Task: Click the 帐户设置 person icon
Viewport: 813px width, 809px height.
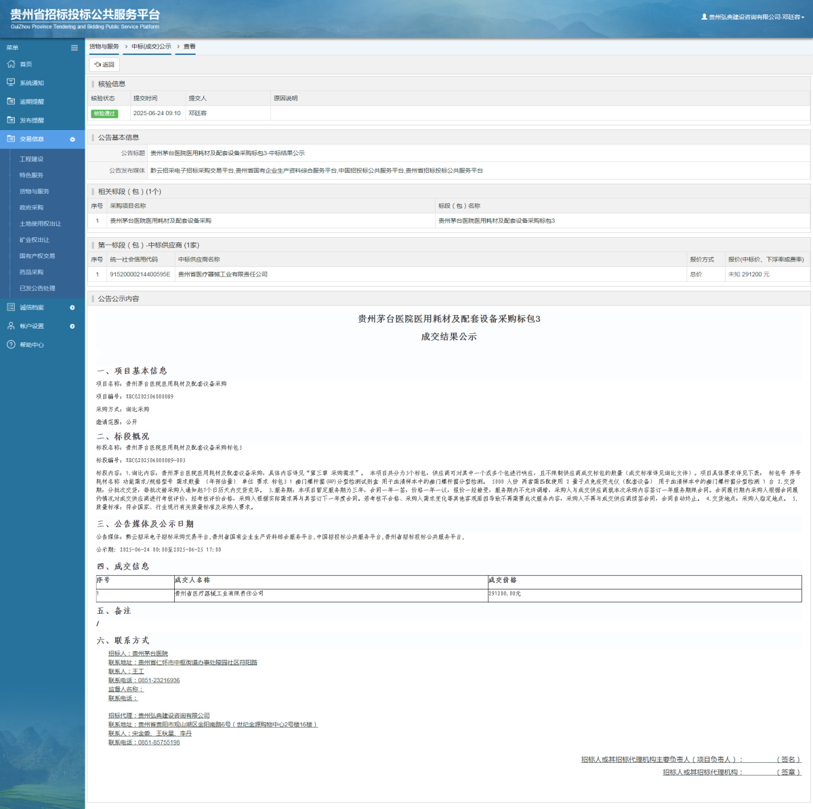Action: pyautogui.click(x=11, y=326)
